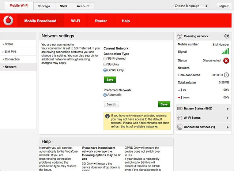Select Automatic preferred network option
Image resolution: width=234 pixels, height=171 pixels.
coord(105,95)
